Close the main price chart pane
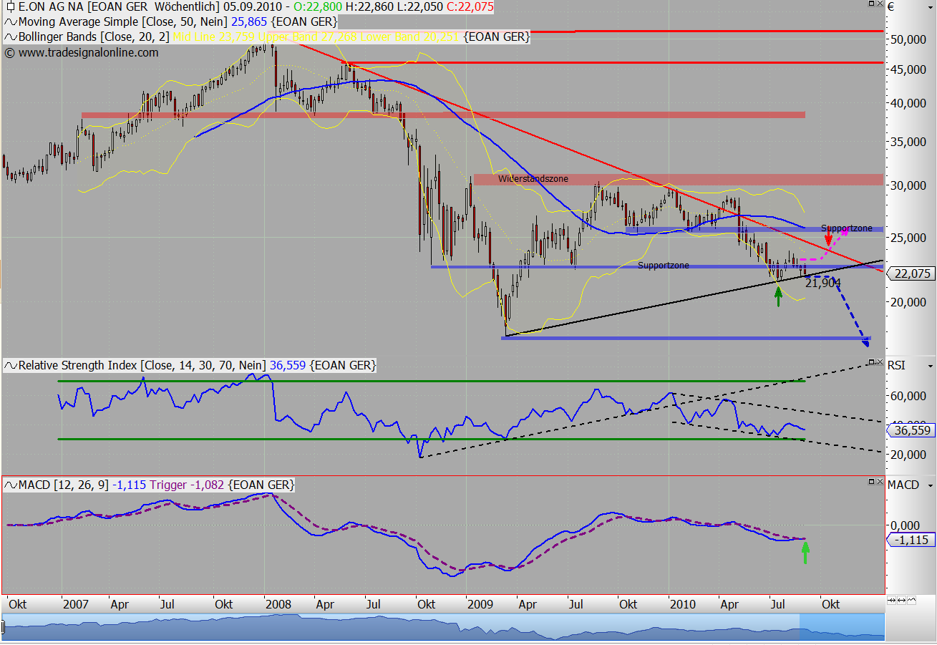 [880, 4]
